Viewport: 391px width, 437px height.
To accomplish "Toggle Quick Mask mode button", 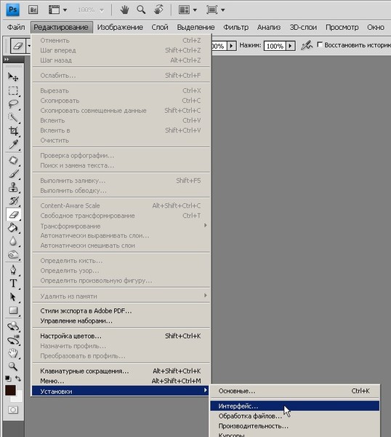I will coord(13,410).
